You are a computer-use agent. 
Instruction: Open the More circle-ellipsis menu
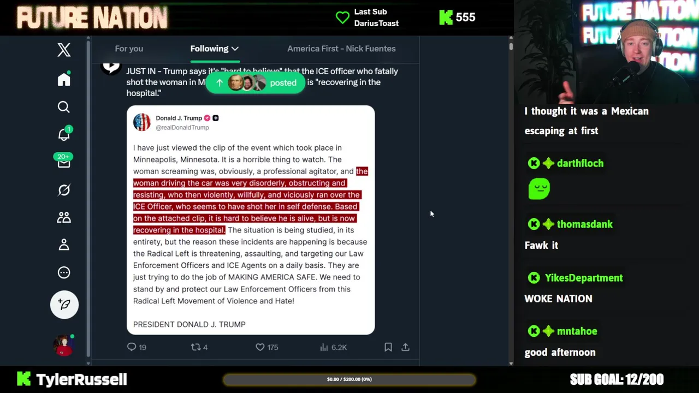click(64, 272)
